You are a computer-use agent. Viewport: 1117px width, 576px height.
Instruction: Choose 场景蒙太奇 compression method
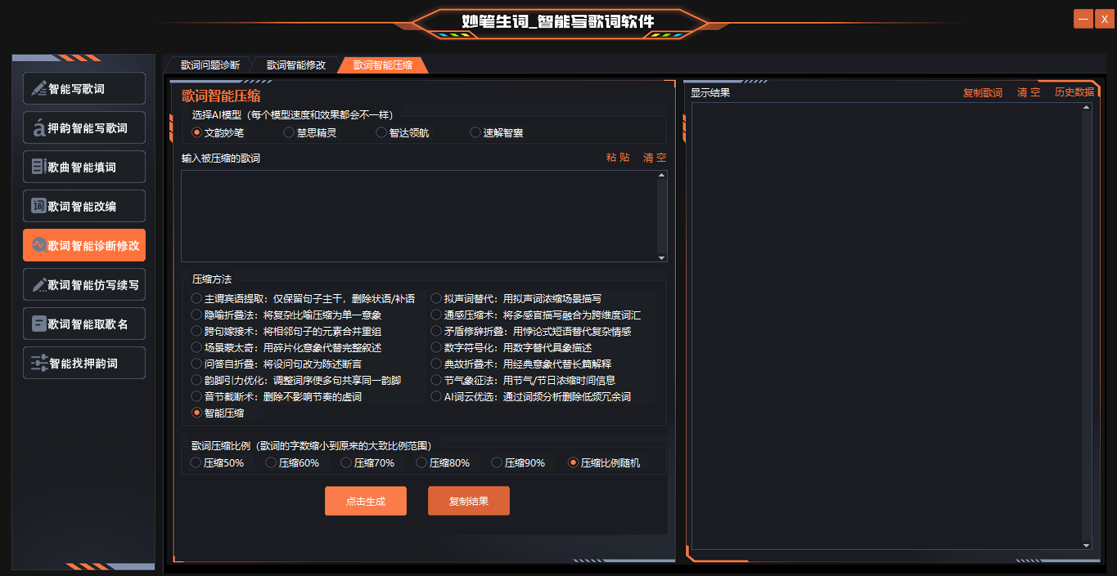pyautogui.click(x=286, y=348)
